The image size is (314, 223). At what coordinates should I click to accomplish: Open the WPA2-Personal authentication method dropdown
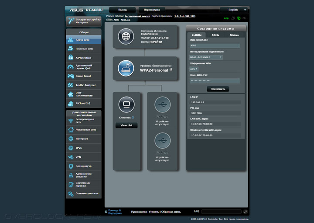pyautogui.click(x=206, y=57)
